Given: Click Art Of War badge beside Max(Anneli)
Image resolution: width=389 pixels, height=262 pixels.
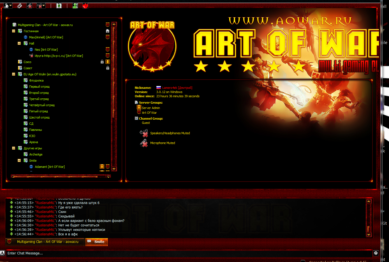Looking at the screenshot, I should tap(108, 37).
